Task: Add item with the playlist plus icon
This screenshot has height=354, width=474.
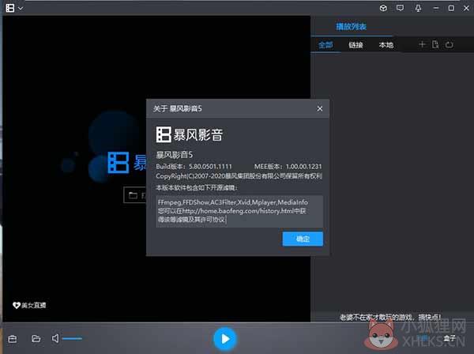Action: coord(422,45)
